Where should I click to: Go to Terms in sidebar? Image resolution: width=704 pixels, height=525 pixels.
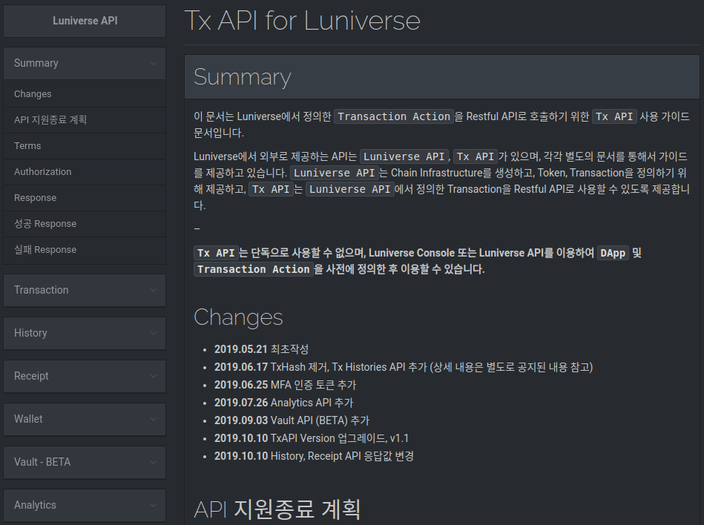click(x=85, y=146)
